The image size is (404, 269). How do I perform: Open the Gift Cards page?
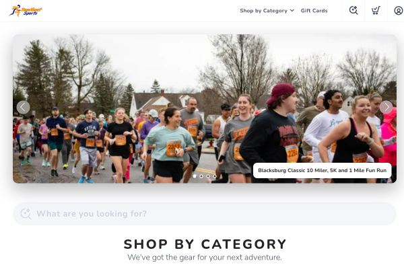[x=314, y=11]
